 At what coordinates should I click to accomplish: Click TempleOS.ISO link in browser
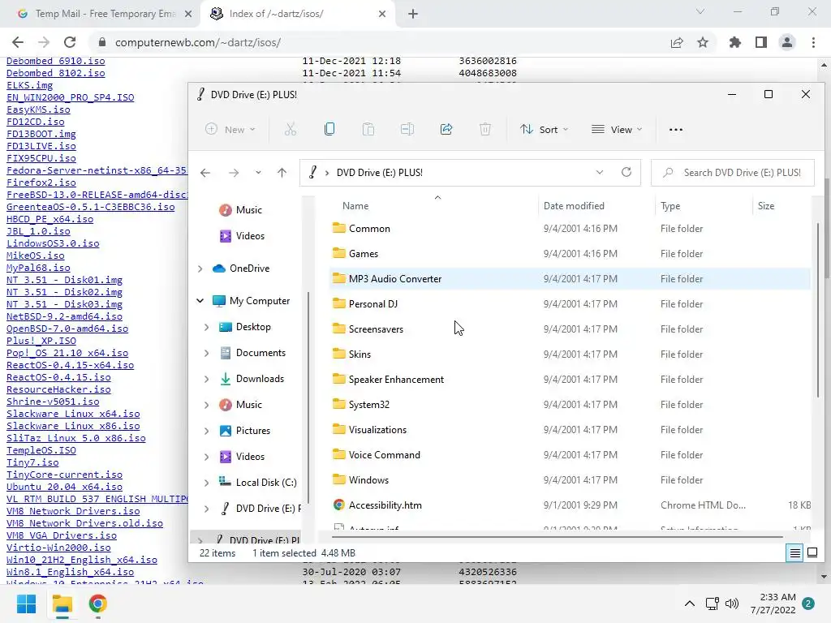41,450
